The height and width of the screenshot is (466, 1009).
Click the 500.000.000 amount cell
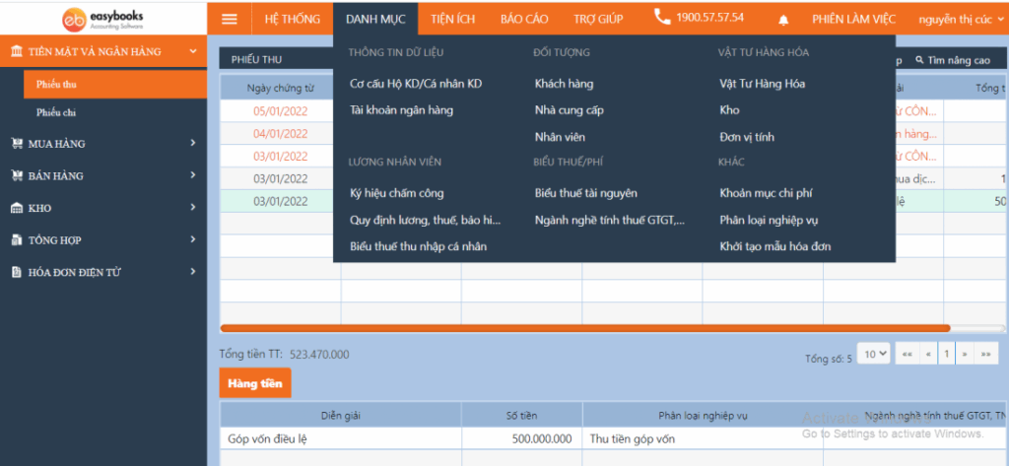(x=522, y=439)
